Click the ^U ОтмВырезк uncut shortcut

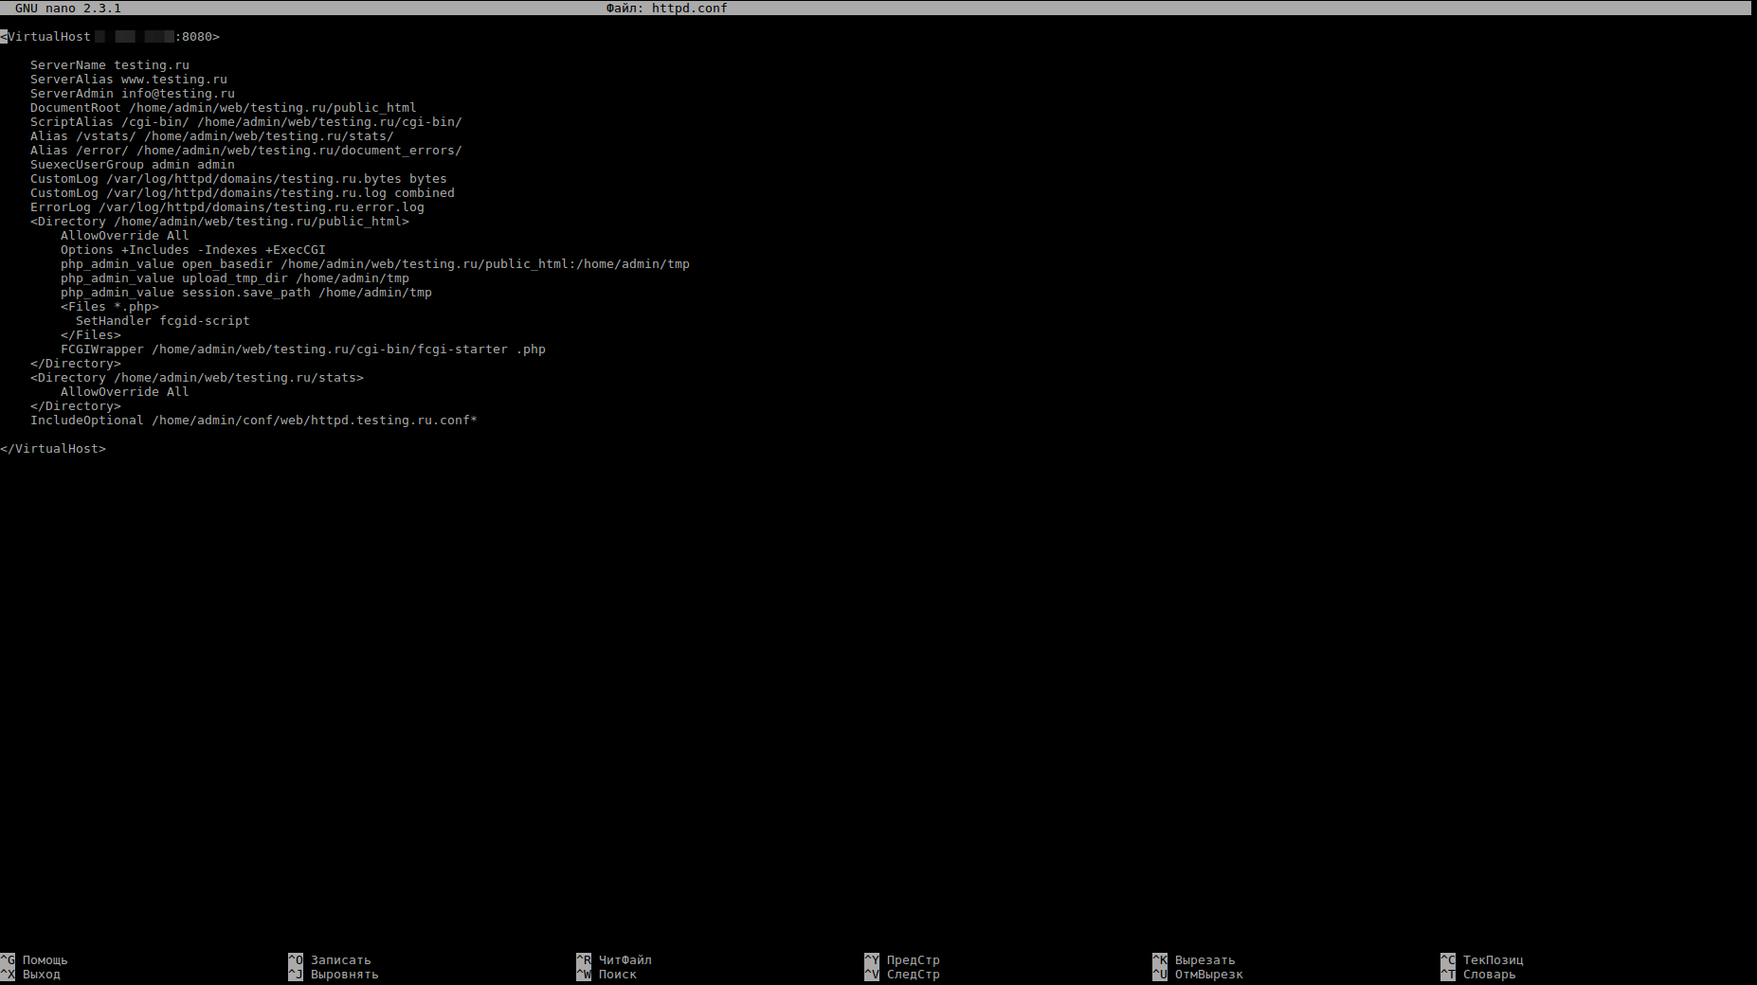point(1198,974)
